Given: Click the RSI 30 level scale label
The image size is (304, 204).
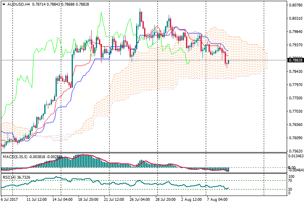Looking at the screenshot, I should pos(290,189).
